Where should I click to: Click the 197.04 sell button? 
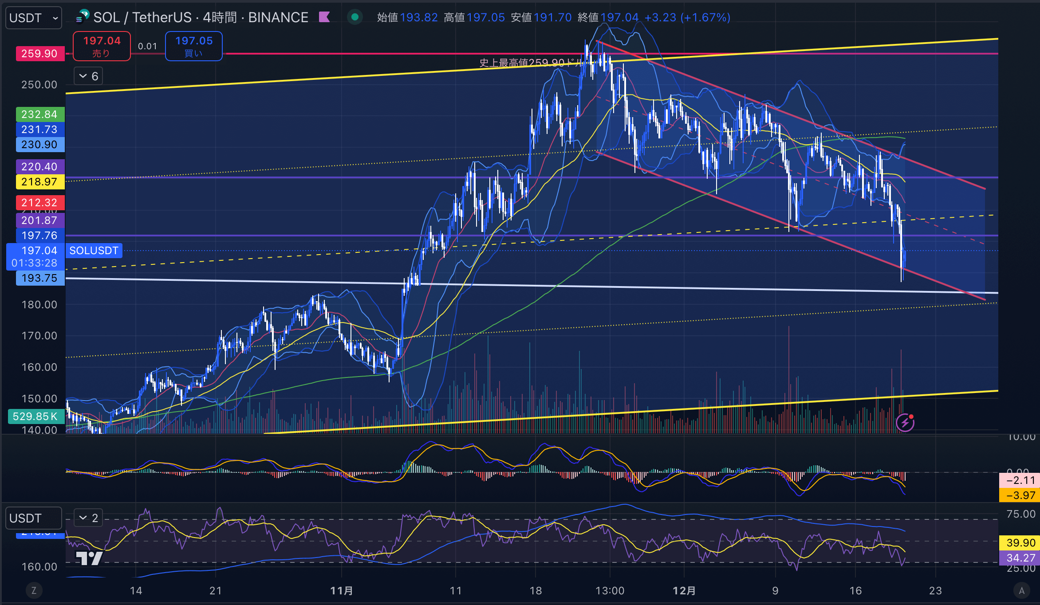(x=102, y=46)
